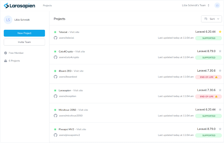Click the Larasapien logo
This screenshot has width=224, height=143.
19,5
